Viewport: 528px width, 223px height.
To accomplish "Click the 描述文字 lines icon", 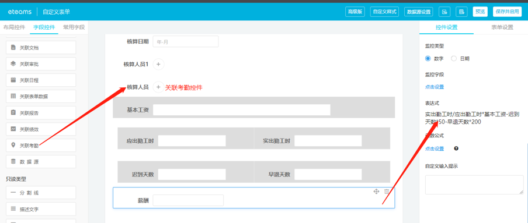I will coord(13,209).
